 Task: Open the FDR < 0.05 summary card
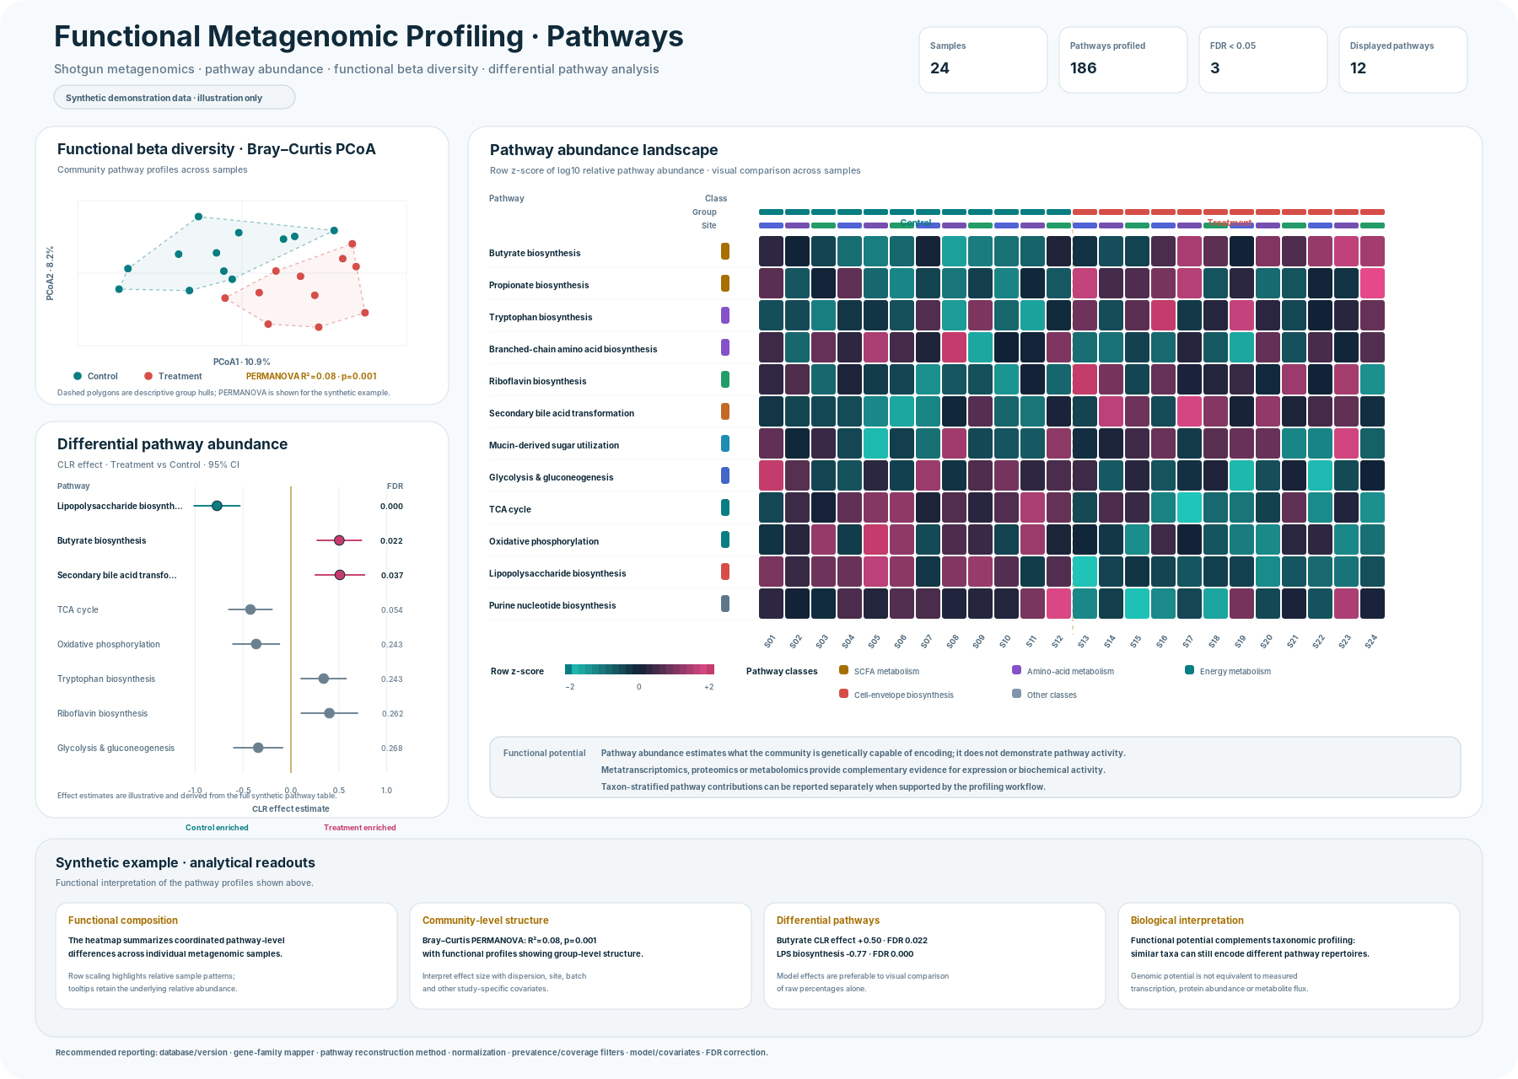pos(1263,60)
